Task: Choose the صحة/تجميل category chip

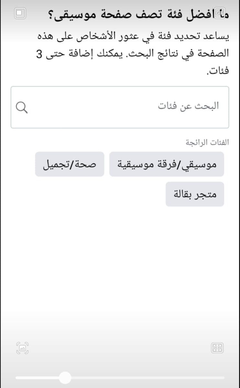Action: [x=70, y=164]
